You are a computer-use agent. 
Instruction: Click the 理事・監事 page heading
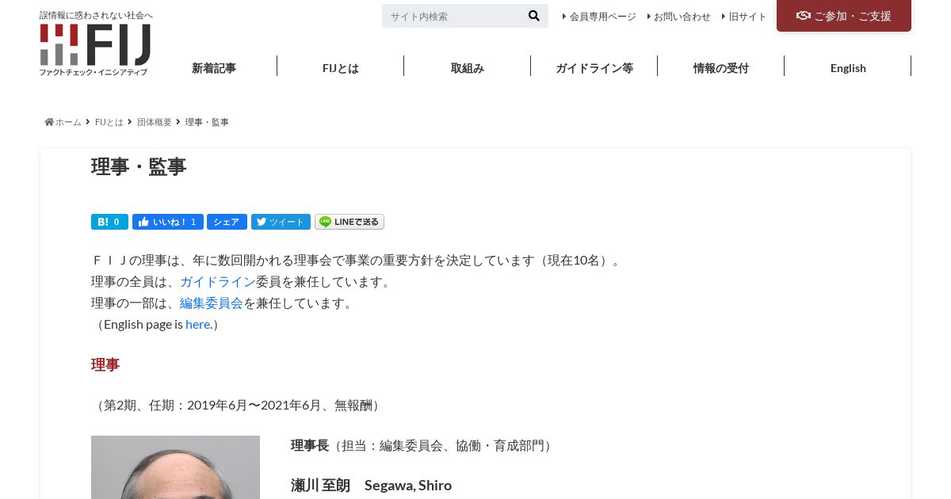point(139,166)
